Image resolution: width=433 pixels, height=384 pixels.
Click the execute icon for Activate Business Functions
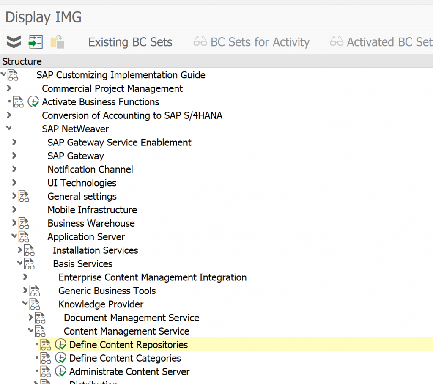coord(33,102)
